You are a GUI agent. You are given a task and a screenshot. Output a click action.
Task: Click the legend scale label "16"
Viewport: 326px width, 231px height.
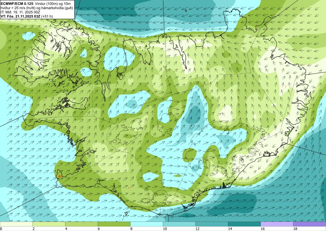(262, 229)
